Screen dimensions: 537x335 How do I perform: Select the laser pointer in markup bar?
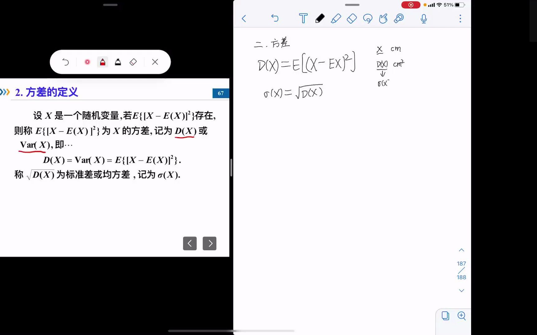click(87, 62)
